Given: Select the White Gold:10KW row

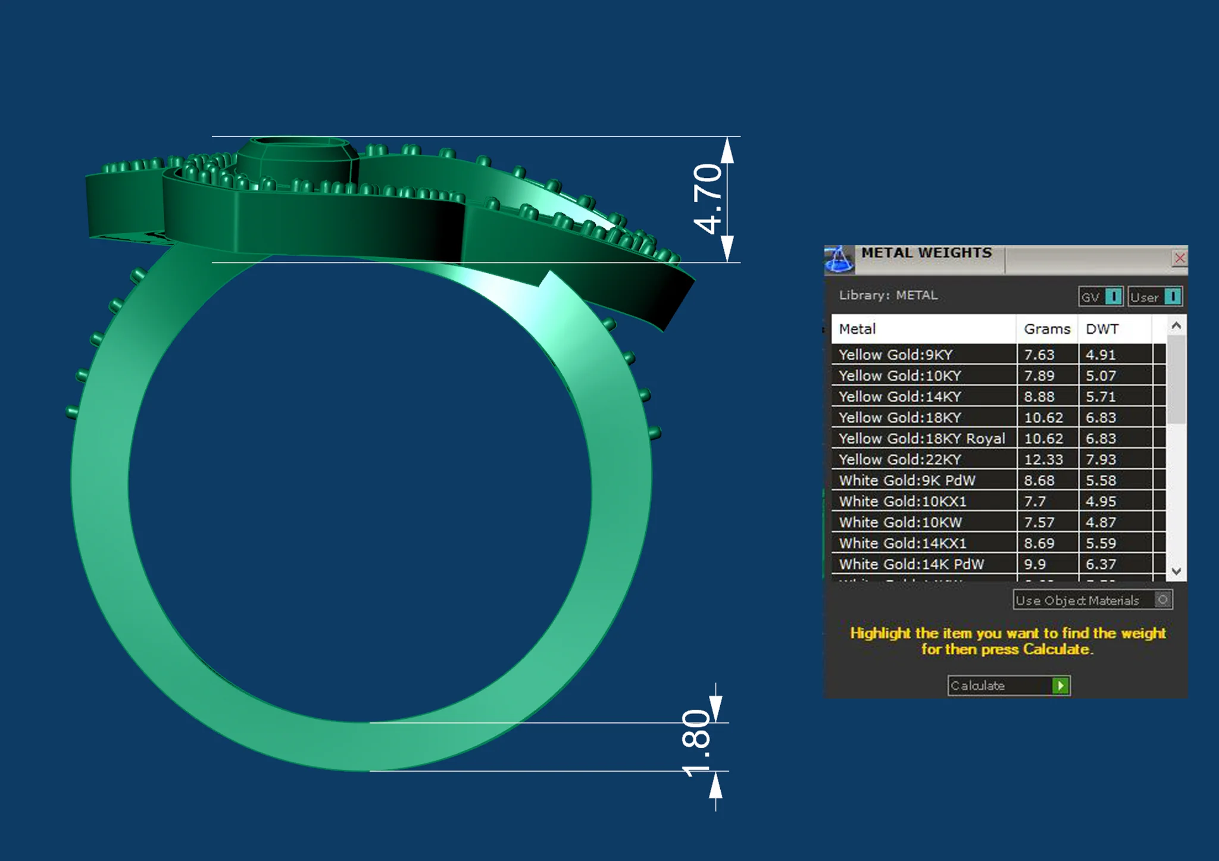Looking at the screenshot, I should (998, 522).
